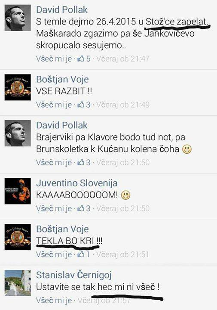Screen dimensions: 217x310
Task: Click thumbs-up icon under KAAAABOOOOOOM comment
Action: tap(81, 208)
